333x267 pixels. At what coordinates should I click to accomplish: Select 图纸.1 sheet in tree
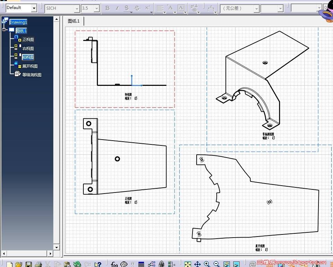coord(21,30)
